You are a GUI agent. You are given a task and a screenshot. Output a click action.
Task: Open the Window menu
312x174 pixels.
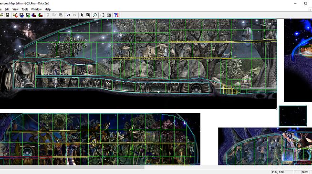36,10
